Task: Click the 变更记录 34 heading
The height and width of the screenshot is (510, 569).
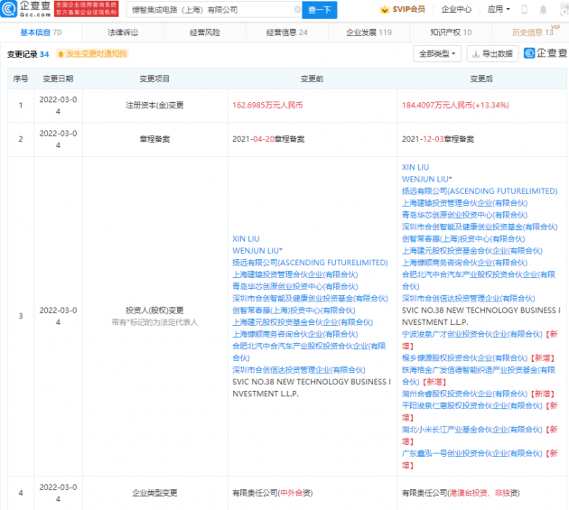Action: point(28,54)
